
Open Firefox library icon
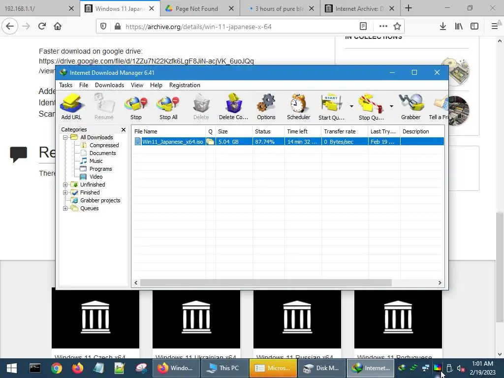click(x=459, y=27)
